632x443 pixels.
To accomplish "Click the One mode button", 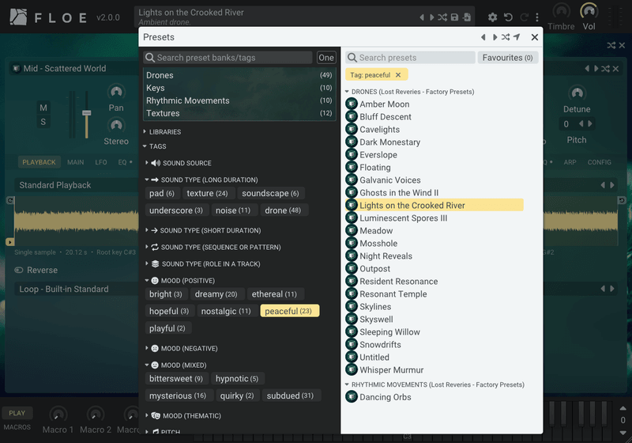I will click(325, 58).
